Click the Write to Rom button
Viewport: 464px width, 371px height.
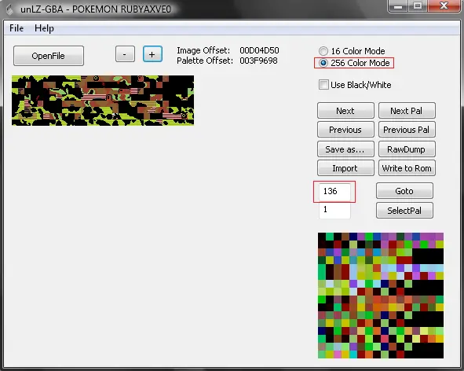coord(407,168)
